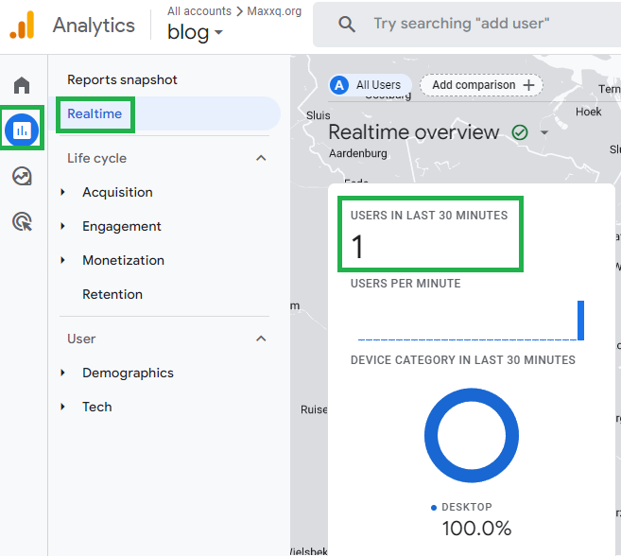Open the Tech reports

tap(97, 407)
